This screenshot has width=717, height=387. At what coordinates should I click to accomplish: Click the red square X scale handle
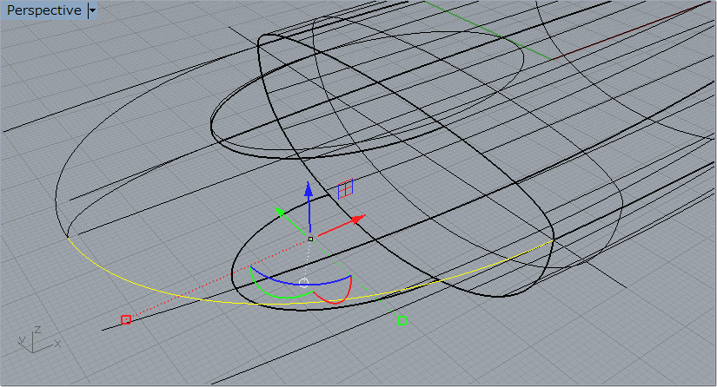[126, 319]
